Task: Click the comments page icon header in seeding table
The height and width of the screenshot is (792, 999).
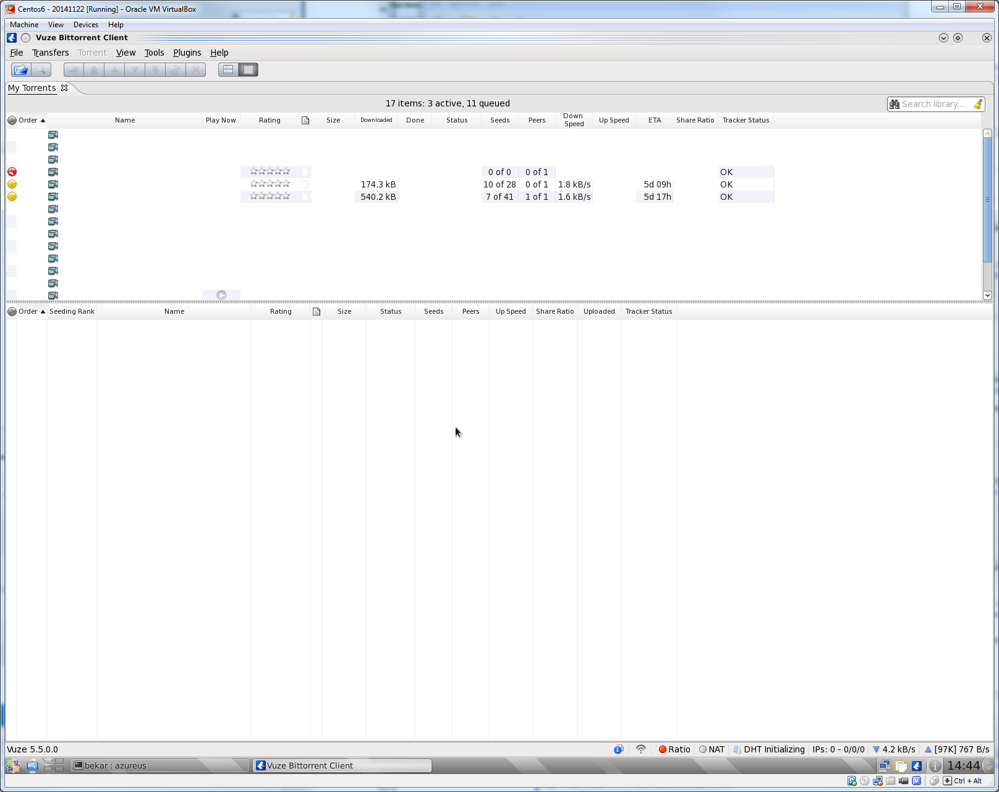Action: (x=317, y=311)
